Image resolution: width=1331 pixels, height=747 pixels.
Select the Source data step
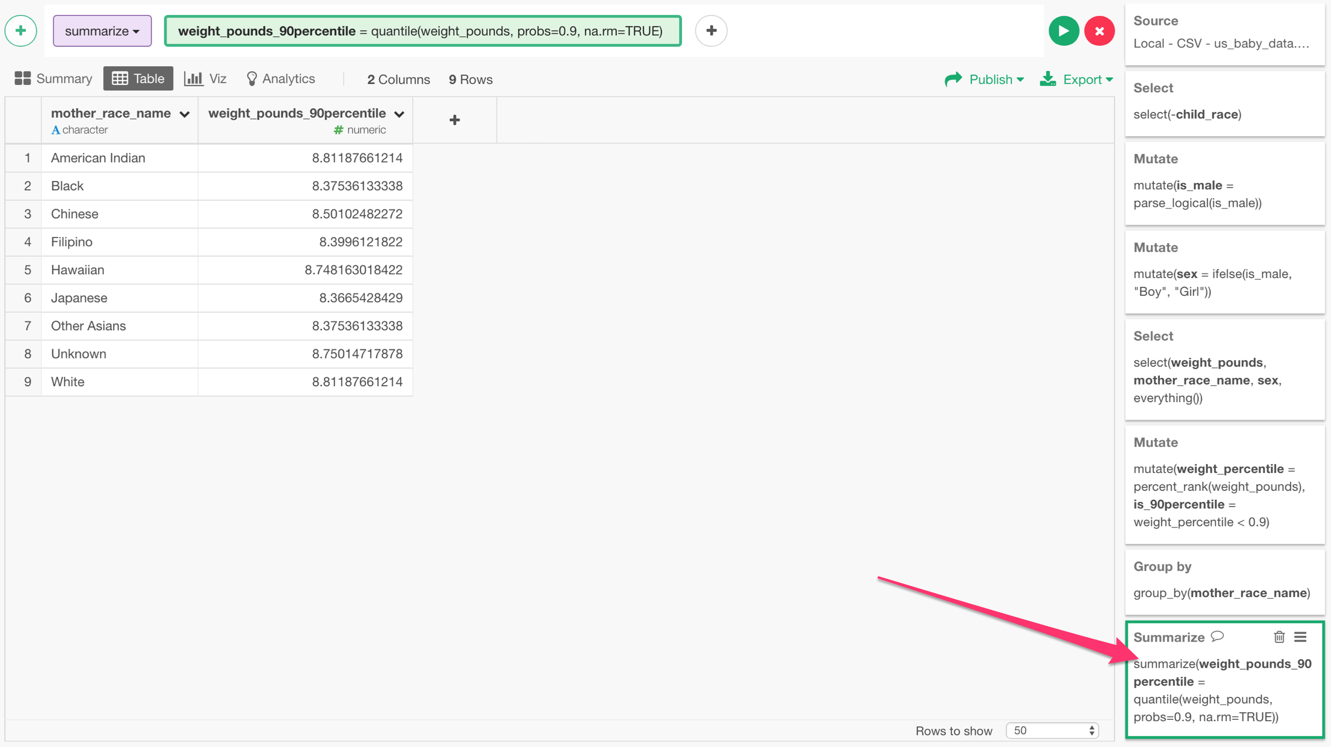1224,33
